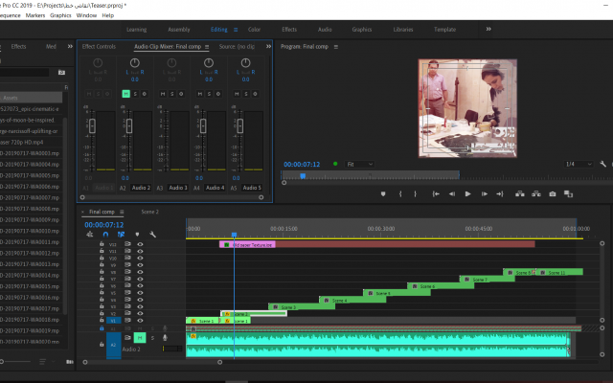Open Comparison View in Program monitor
Image resolution: width=613 pixels, height=383 pixels.
tap(568, 193)
